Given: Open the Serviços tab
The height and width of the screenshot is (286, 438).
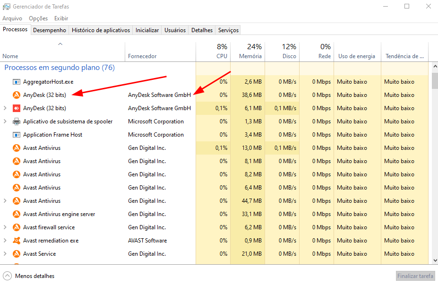Looking at the screenshot, I should [228, 30].
